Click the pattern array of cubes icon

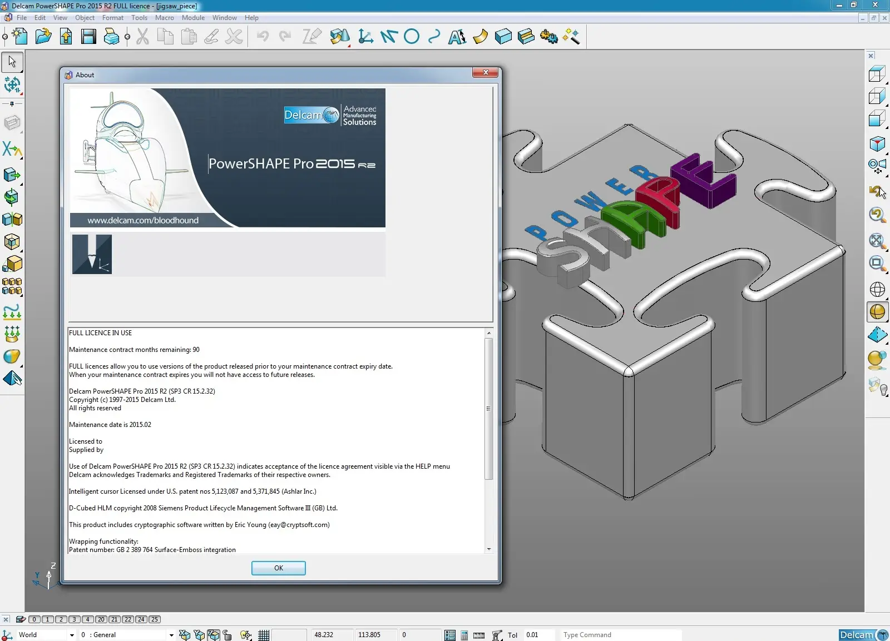coord(12,286)
